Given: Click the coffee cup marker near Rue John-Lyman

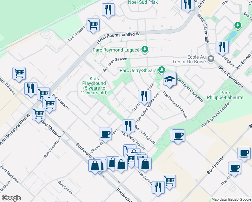Looking at the screenshot, I should coord(178,136).
